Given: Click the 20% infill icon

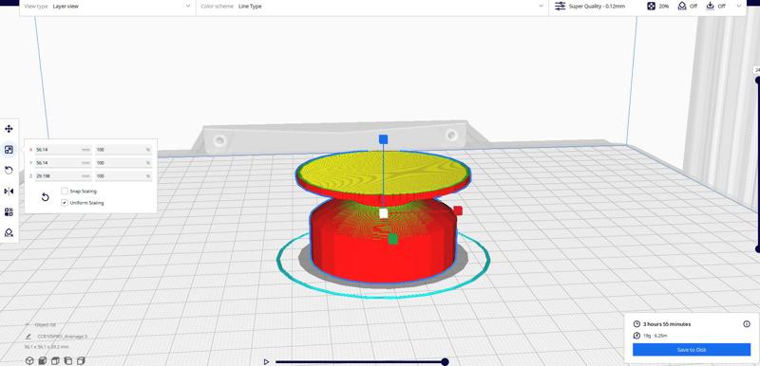Looking at the screenshot, I should pyautogui.click(x=651, y=7).
